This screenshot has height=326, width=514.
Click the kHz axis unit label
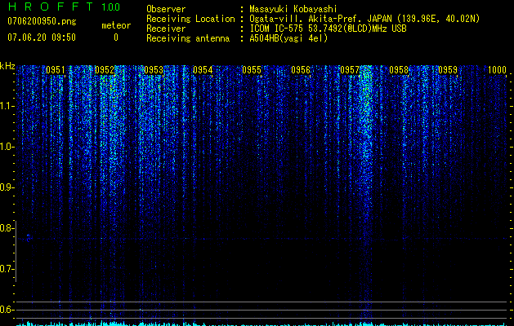(x=7, y=66)
